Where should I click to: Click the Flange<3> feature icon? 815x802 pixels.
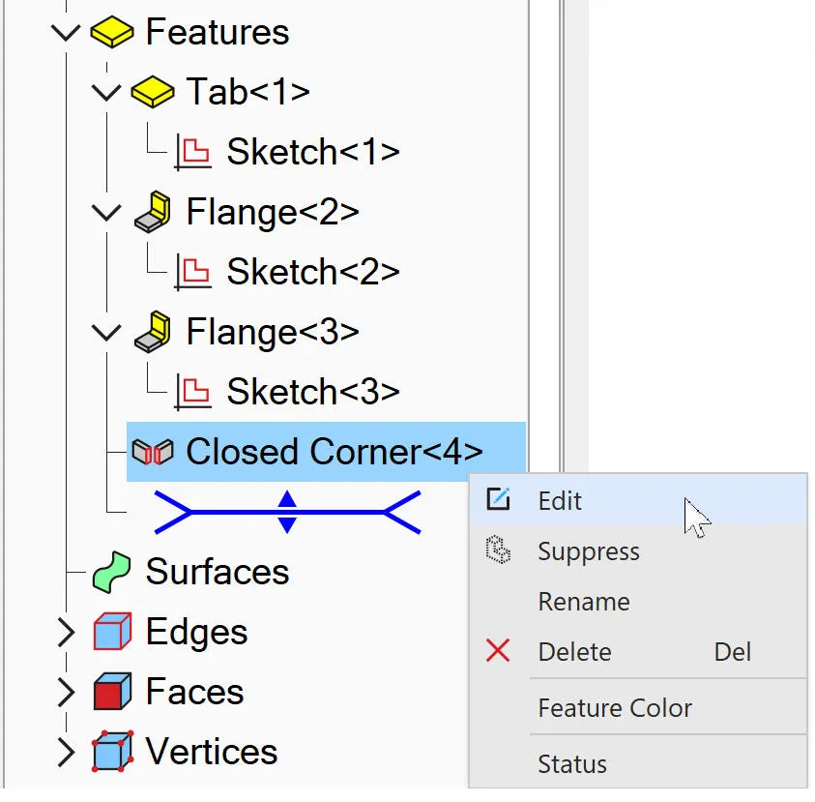tap(153, 332)
